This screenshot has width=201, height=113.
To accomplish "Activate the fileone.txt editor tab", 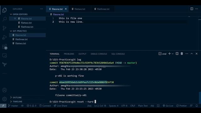I will pyautogui.click(x=57, y=9).
